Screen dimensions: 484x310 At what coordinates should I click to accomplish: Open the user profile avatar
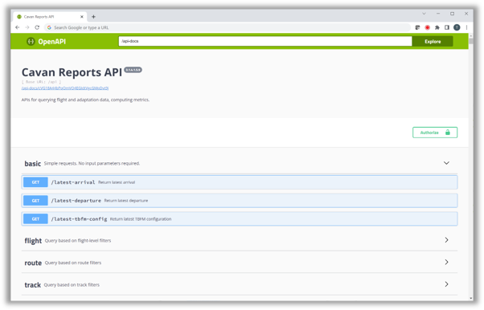(457, 27)
